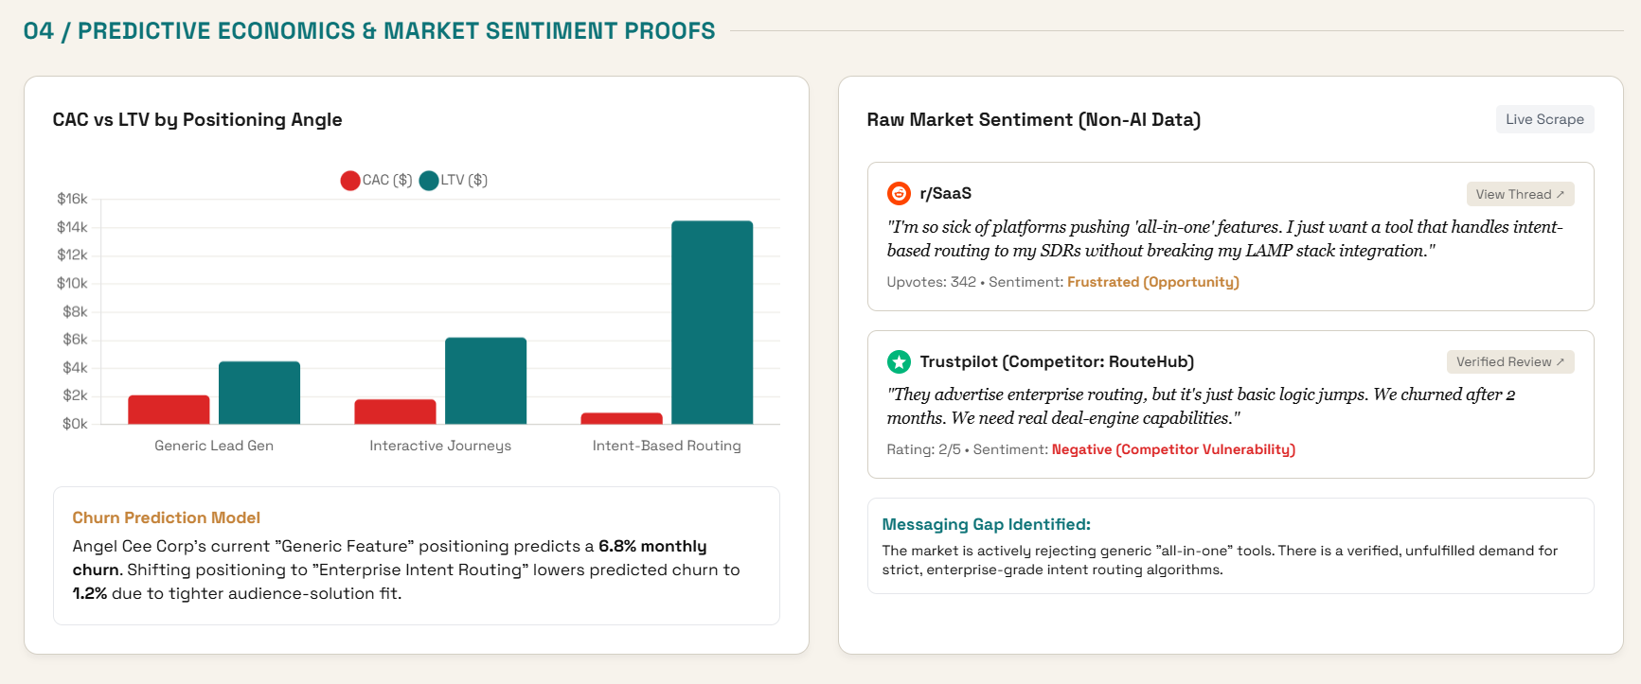Toggle the LTV ($) legend teal dot

pos(429,181)
